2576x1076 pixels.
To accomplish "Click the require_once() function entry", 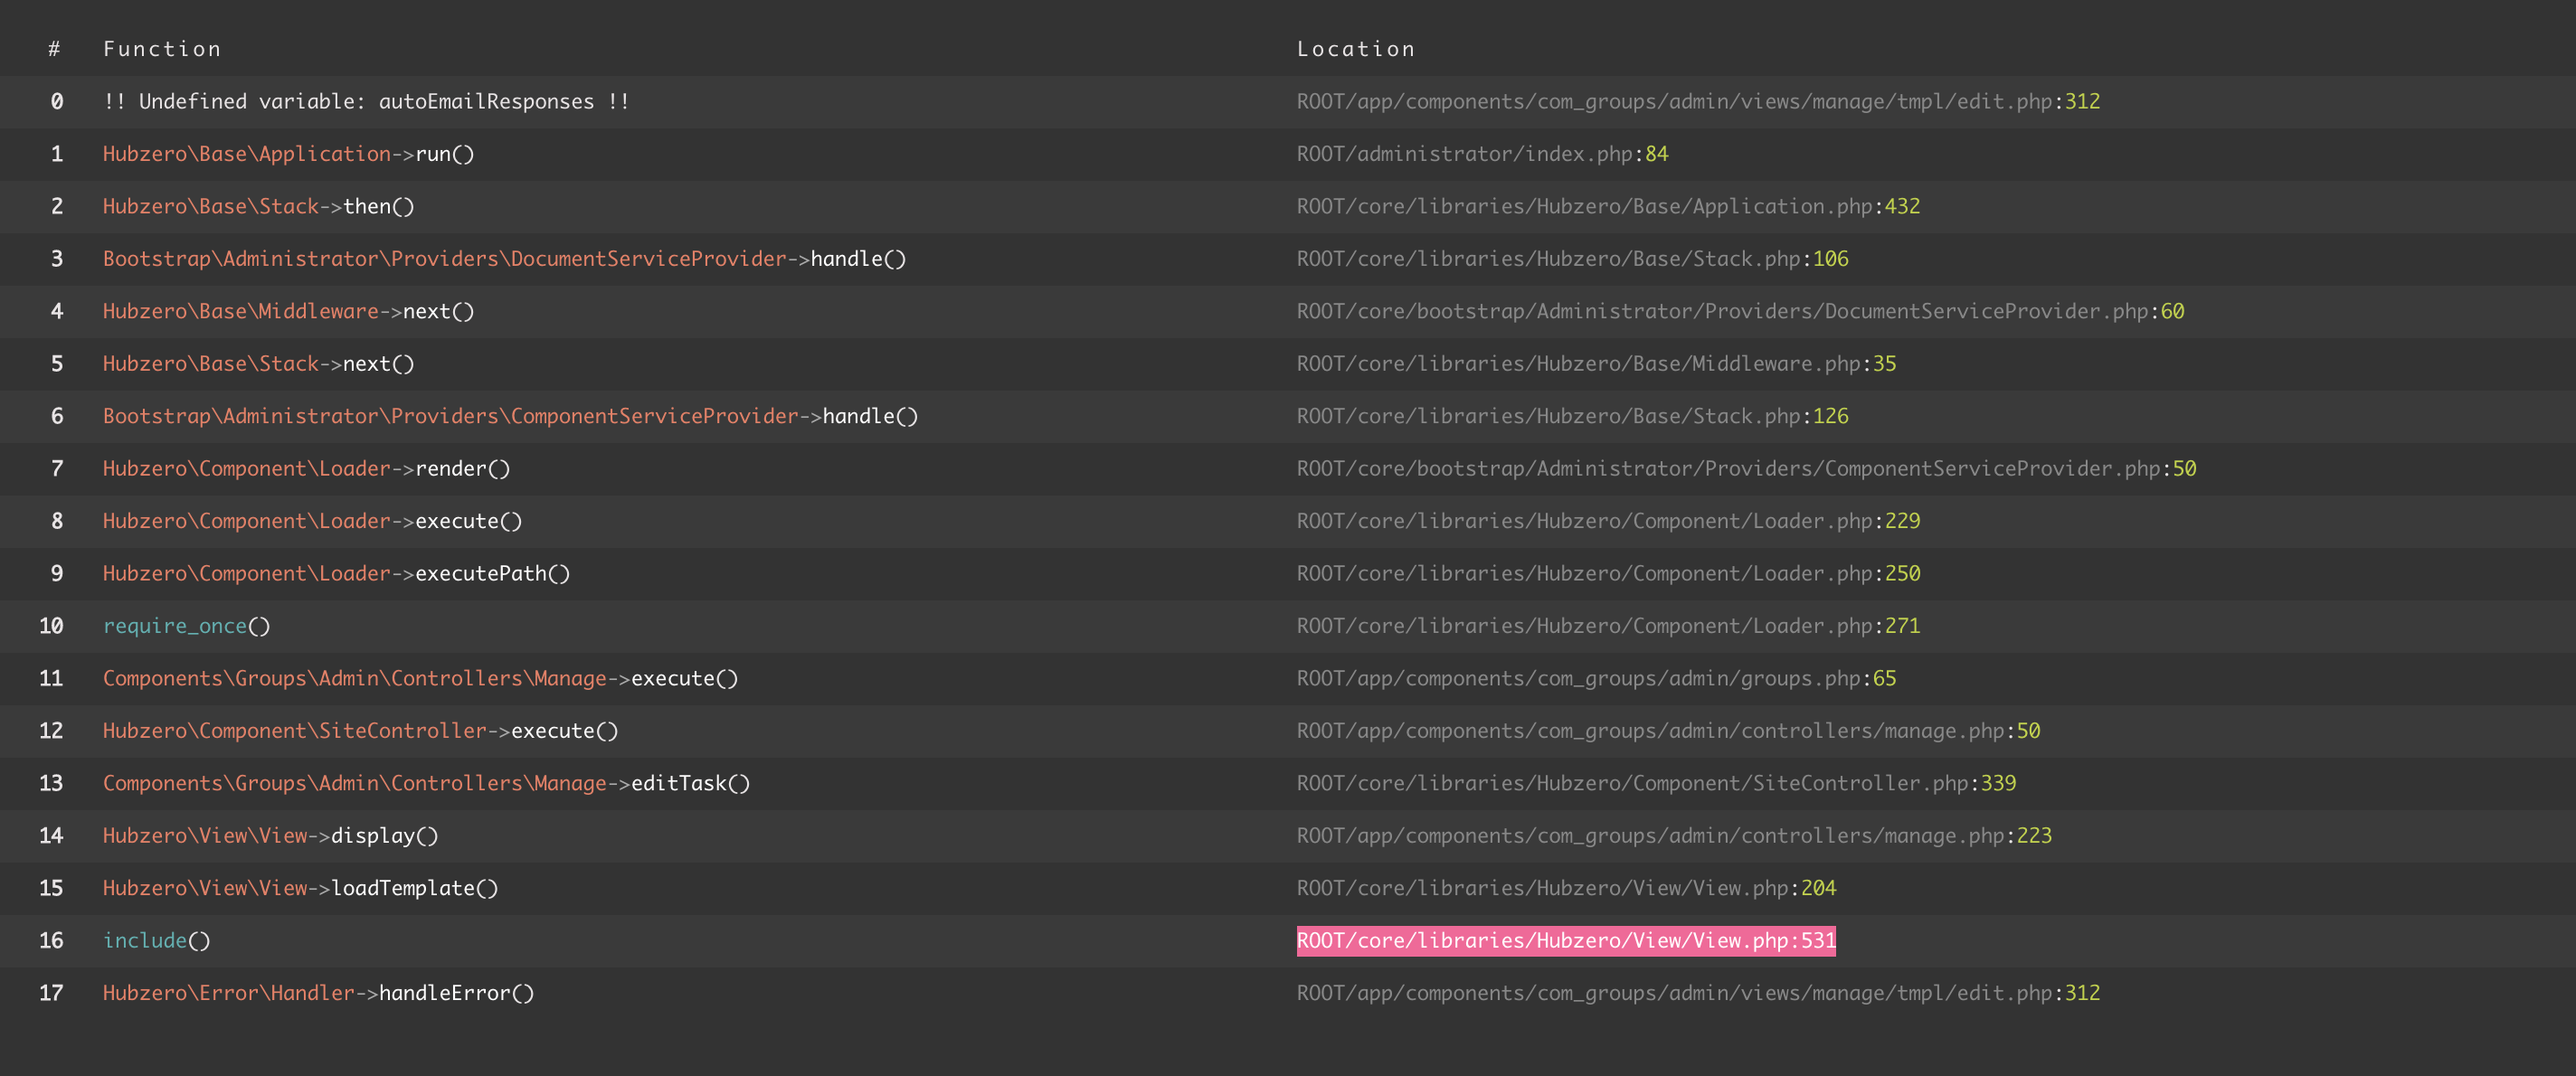I will [x=186, y=626].
